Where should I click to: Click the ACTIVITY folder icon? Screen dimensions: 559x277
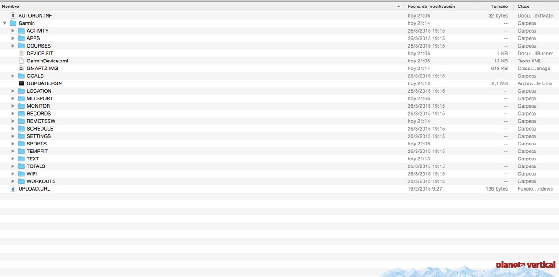pyautogui.click(x=21, y=31)
